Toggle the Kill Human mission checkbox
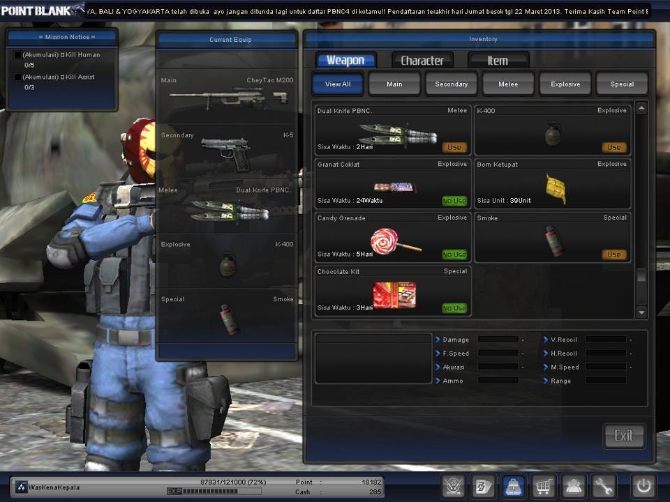 pyautogui.click(x=18, y=54)
